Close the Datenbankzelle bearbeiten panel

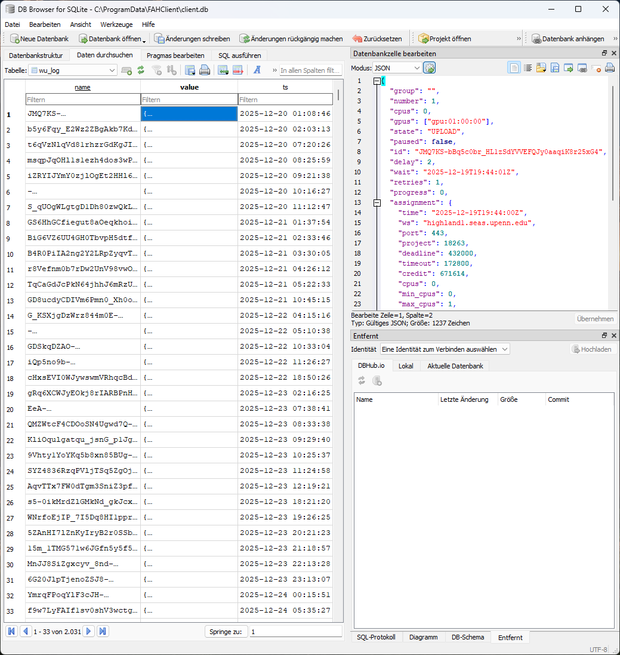click(614, 53)
